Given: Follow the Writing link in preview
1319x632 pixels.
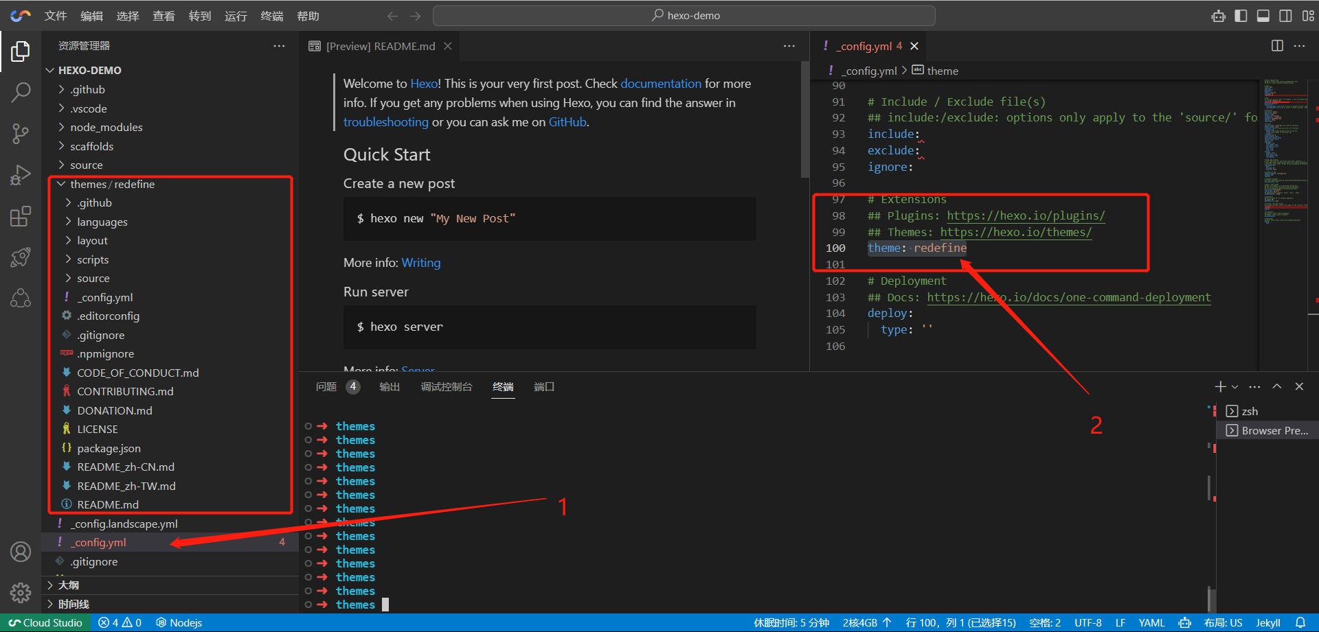Looking at the screenshot, I should (x=421, y=263).
